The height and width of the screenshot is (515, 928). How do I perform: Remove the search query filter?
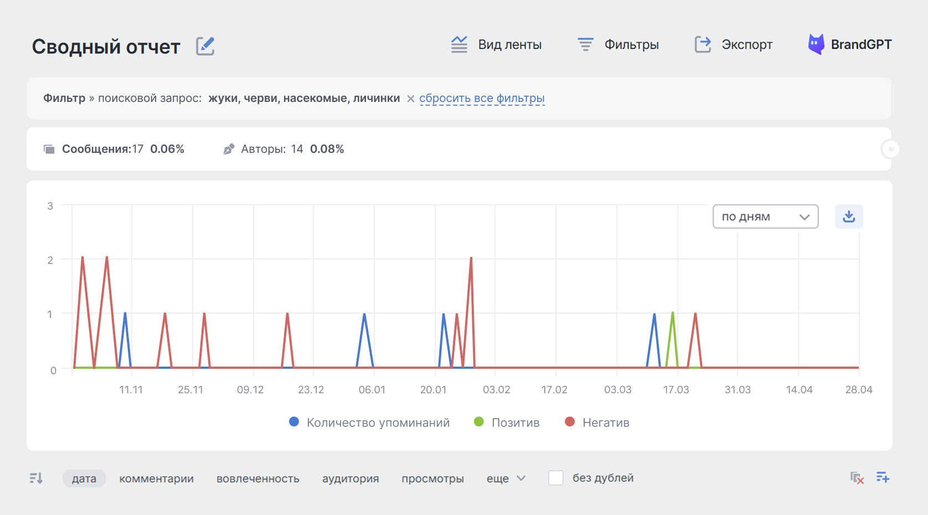410,99
